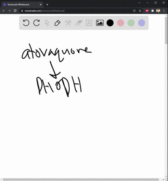Viewport: 168px width, 181px height.
Task: Open the tab search dropdown arrow
Action: 139,3
